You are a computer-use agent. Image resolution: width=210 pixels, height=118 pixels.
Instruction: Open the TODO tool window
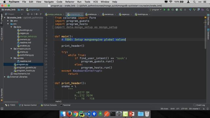10,105
